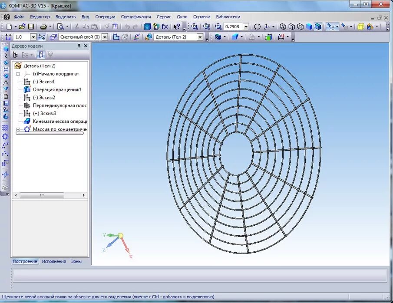
Task: Open the library manager blue window icon
Action: click(x=147, y=26)
